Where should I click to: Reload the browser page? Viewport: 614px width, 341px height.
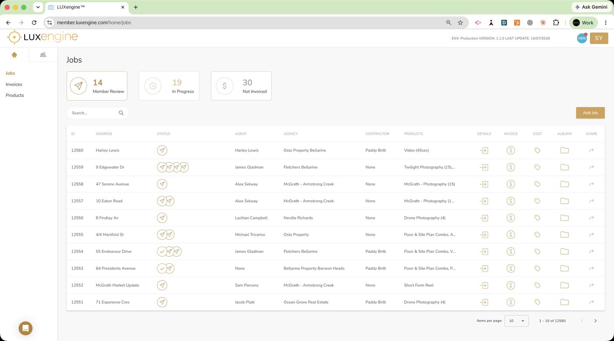tap(34, 22)
